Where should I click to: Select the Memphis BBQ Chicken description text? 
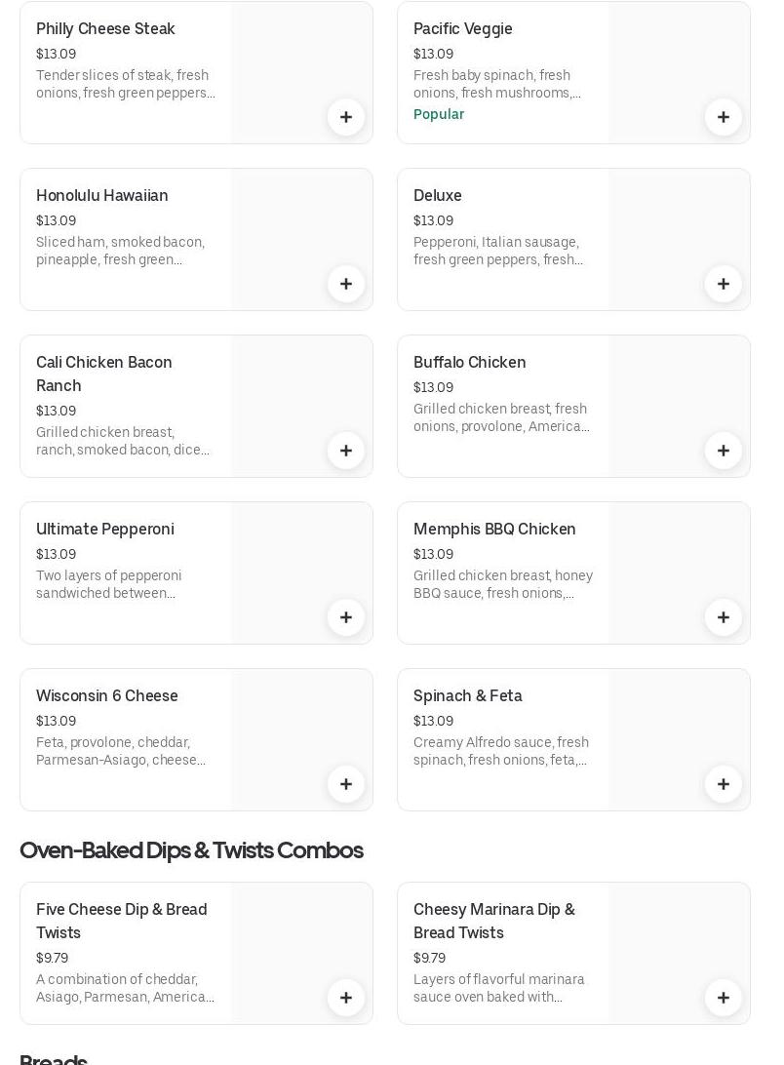[503, 584]
